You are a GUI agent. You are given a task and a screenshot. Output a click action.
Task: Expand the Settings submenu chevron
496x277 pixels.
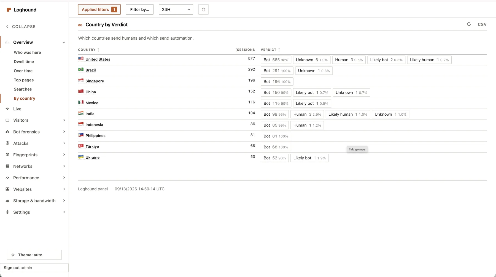(64, 212)
